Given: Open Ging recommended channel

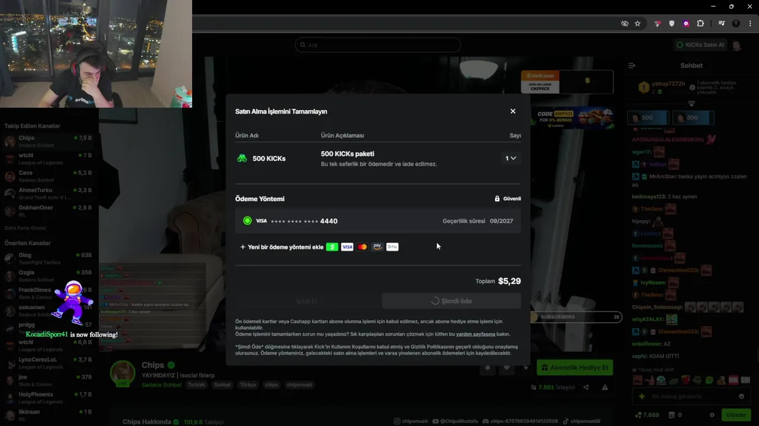Looking at the screenshot, I should pos(49,258).
